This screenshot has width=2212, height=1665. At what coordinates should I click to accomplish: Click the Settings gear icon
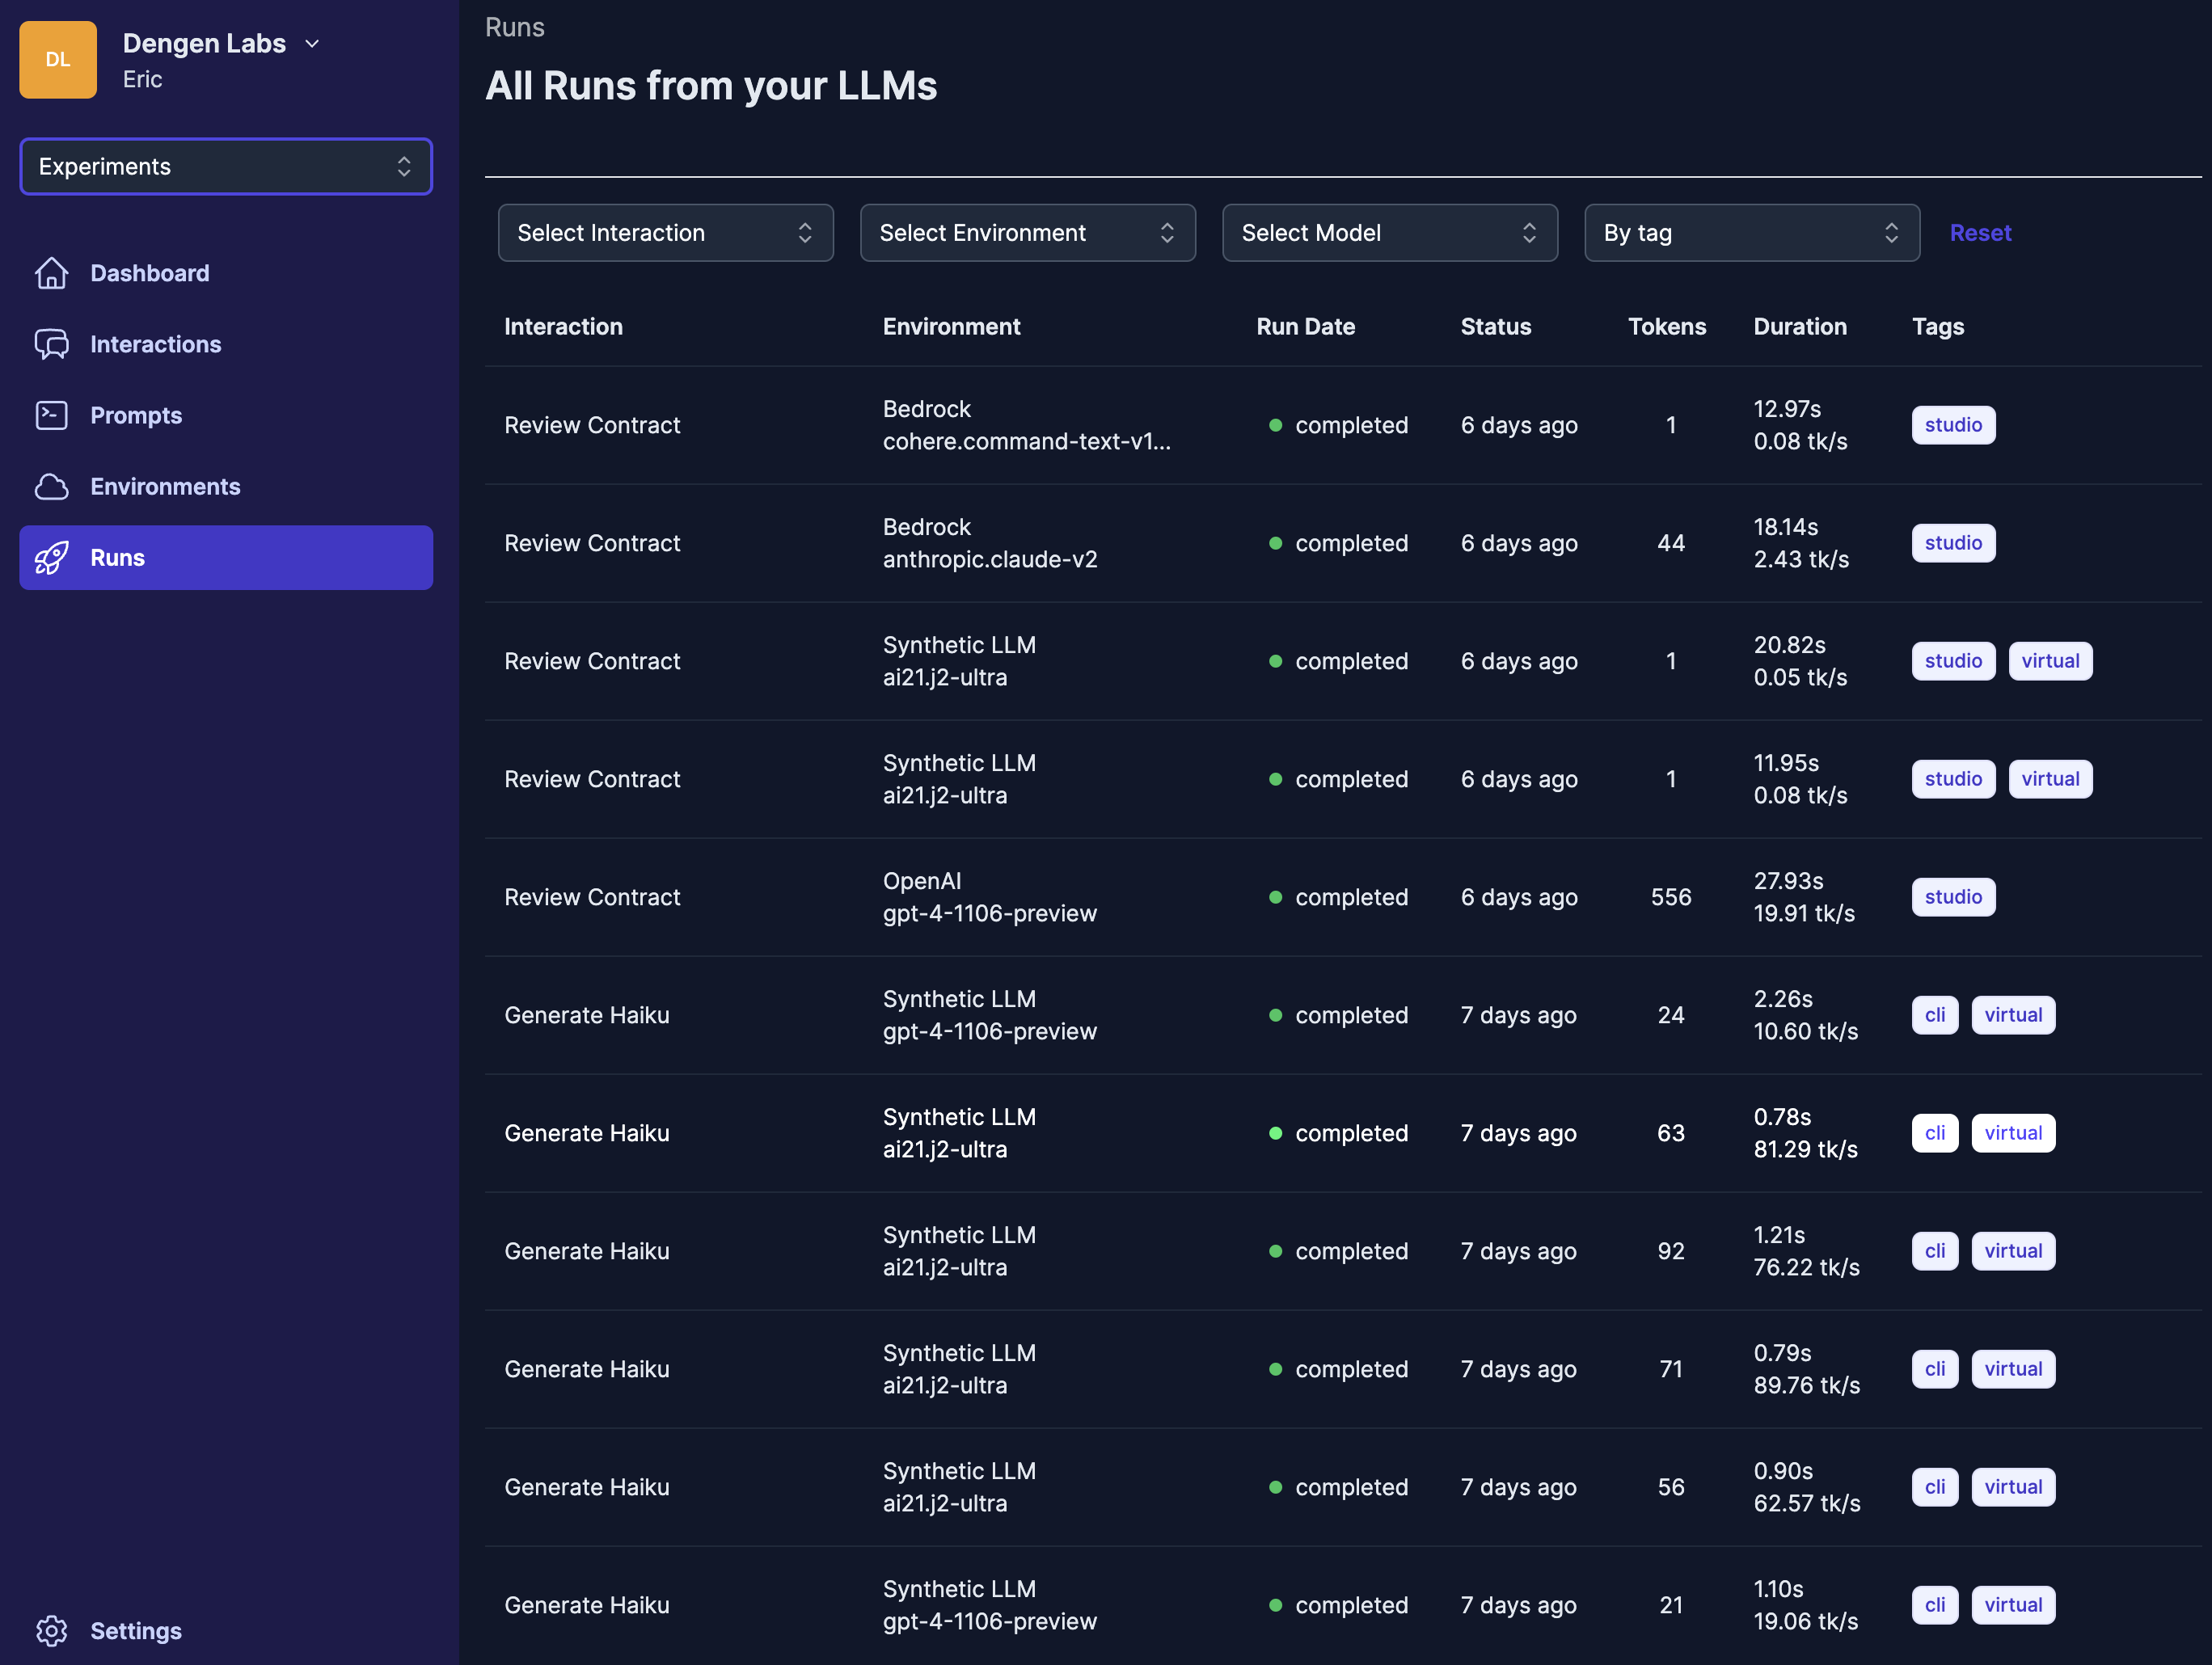(x=51, y=1631)
